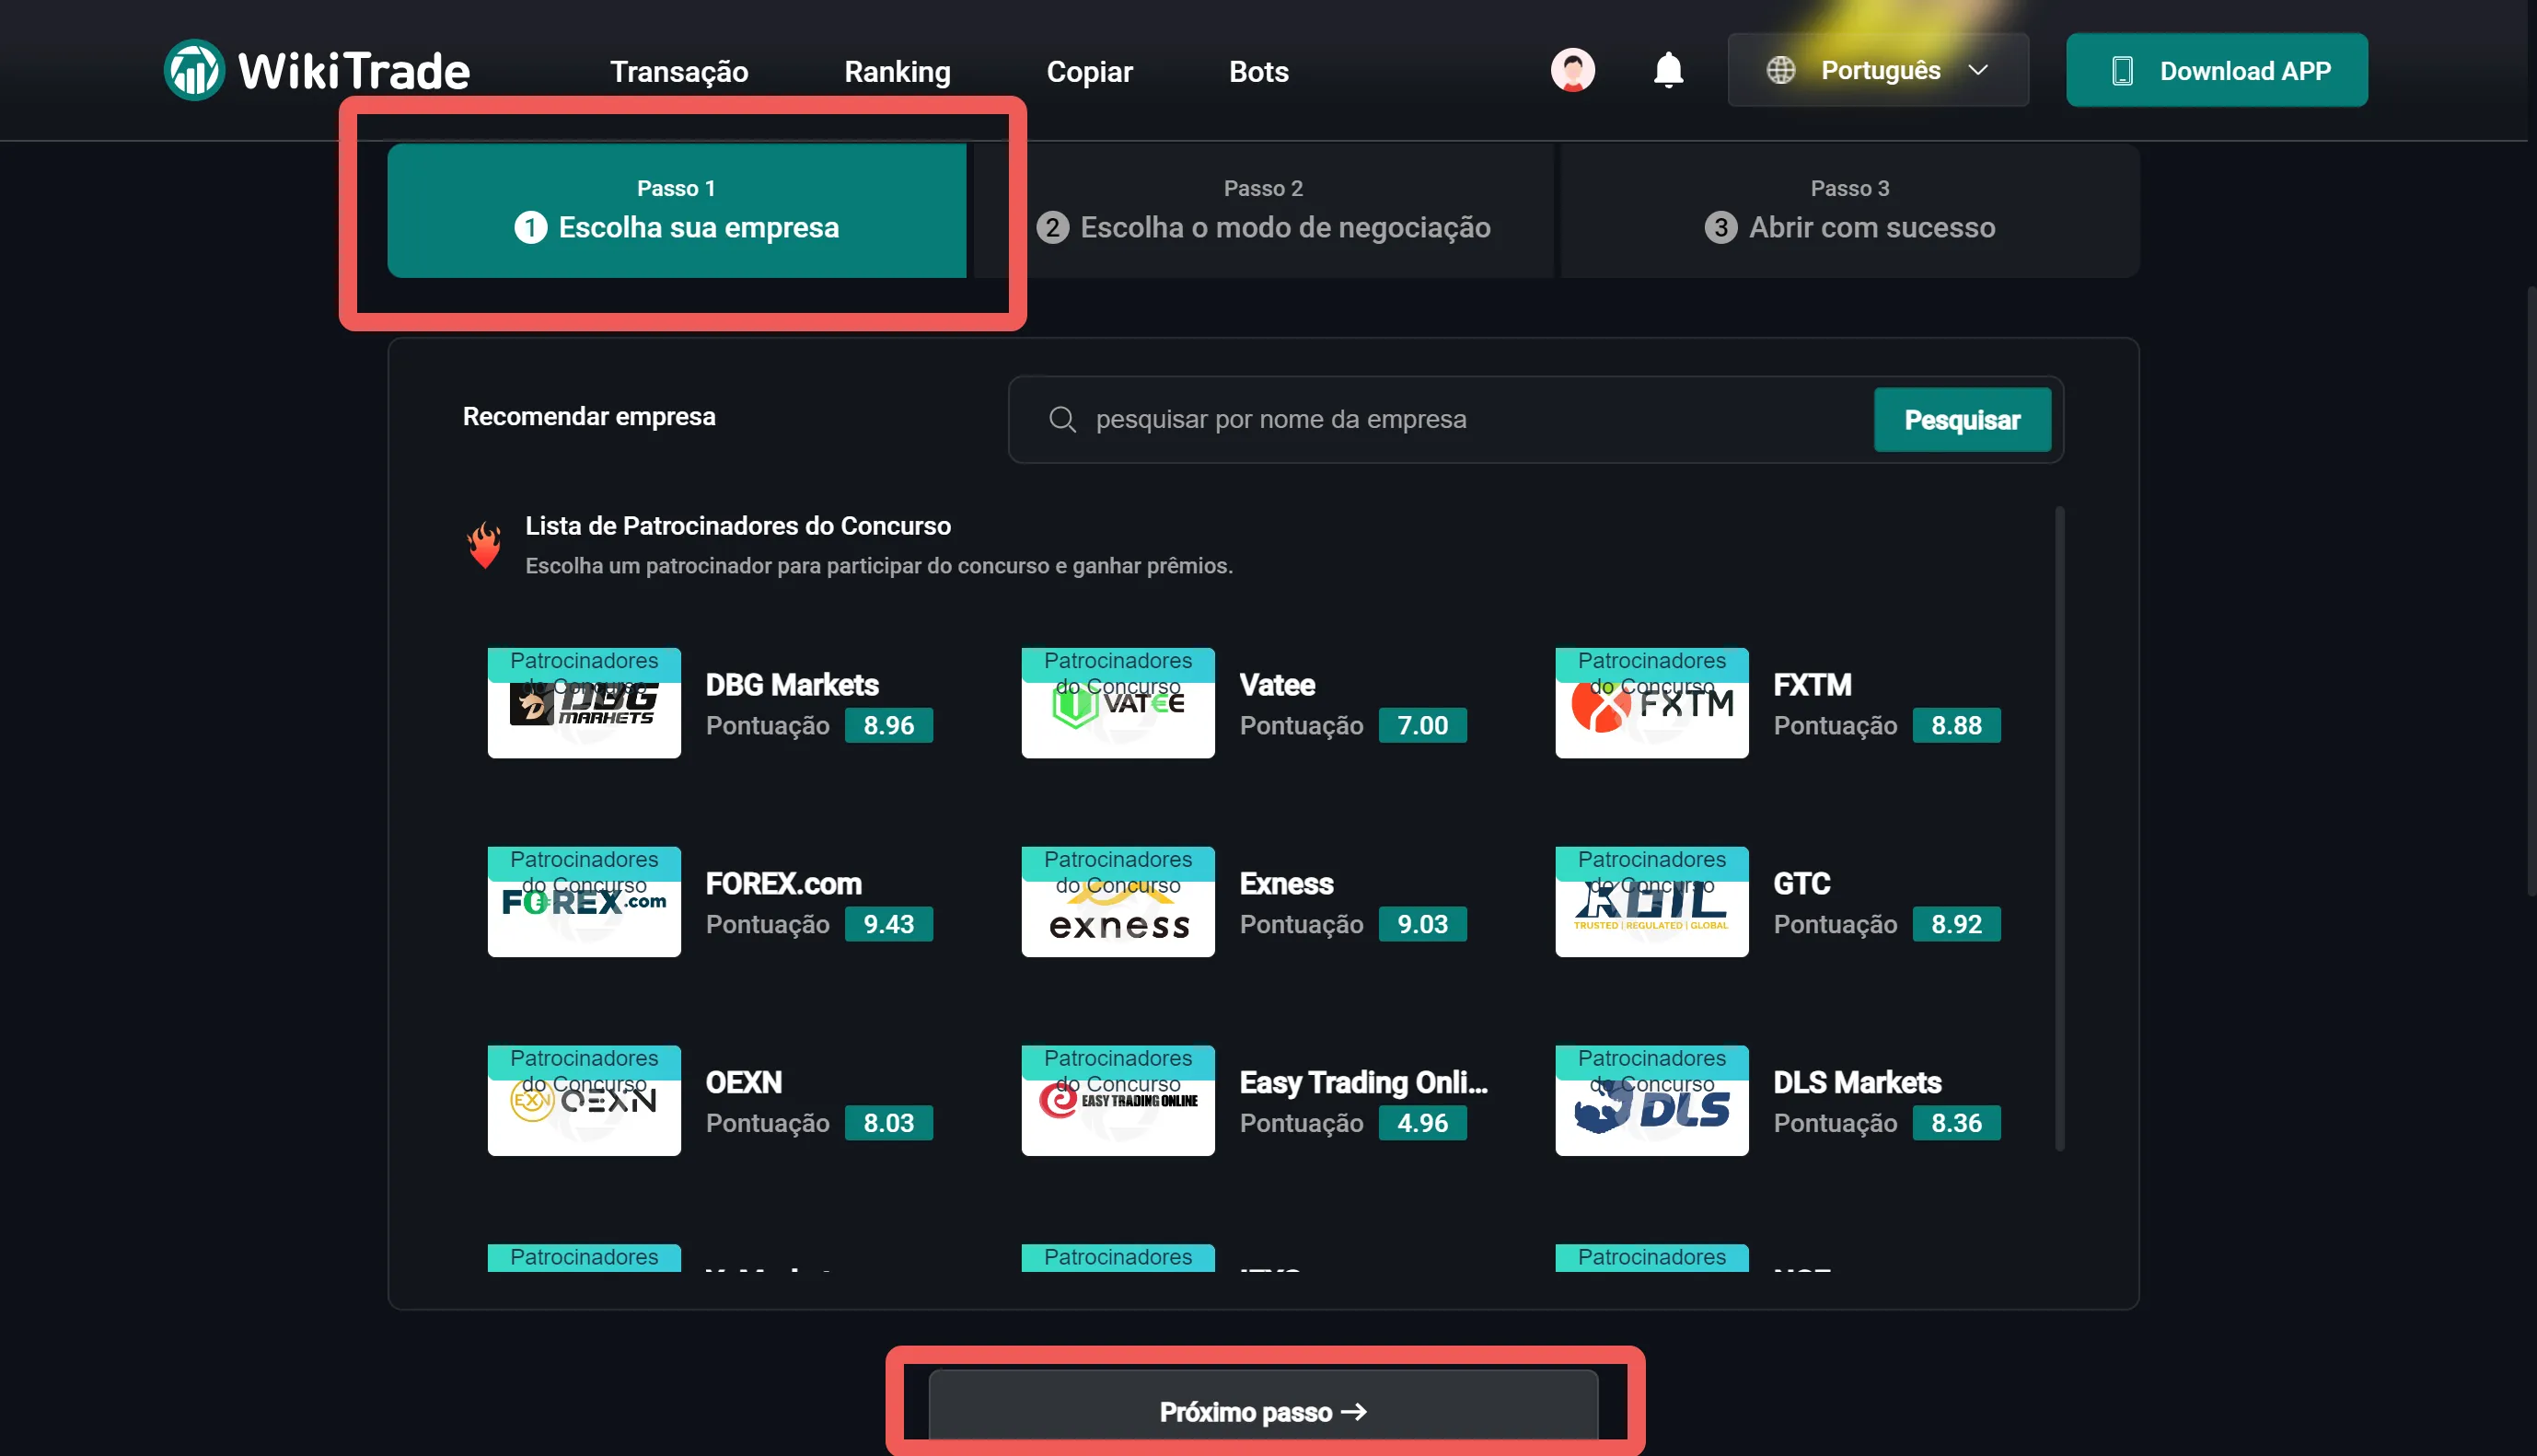Click the 4.96 score badge
Image resolution: width=2537 pixels, height=1456 pixels.
coord(1423,1124)
